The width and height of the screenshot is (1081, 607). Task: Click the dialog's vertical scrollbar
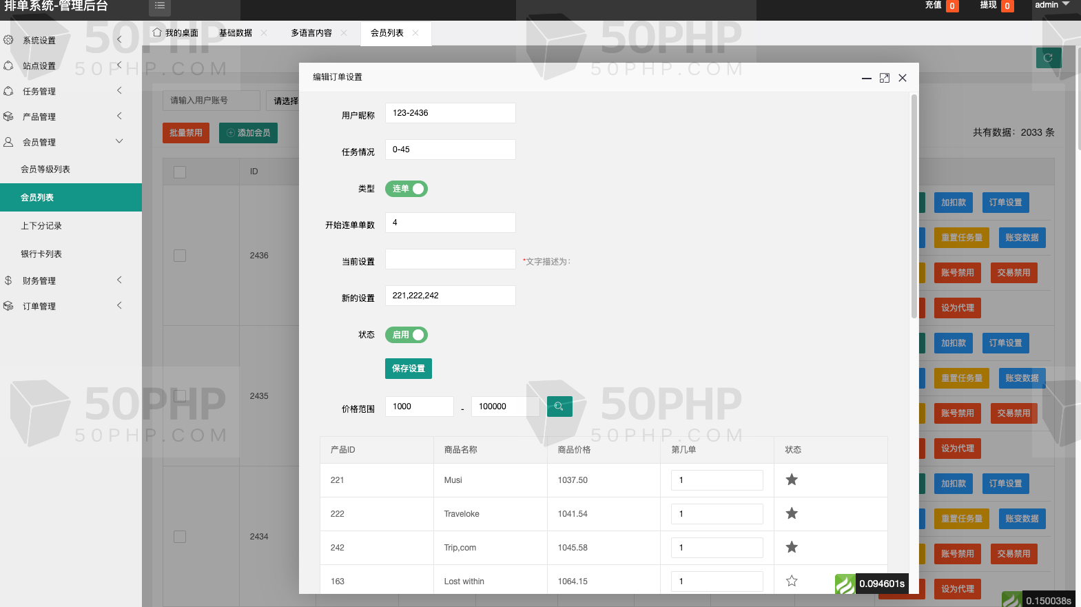point(914,207)
